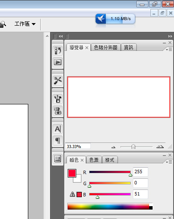Viewport: 174px width, 219px height.
Task: Open the Paragraph panel icon
Action: pos(58,141)
